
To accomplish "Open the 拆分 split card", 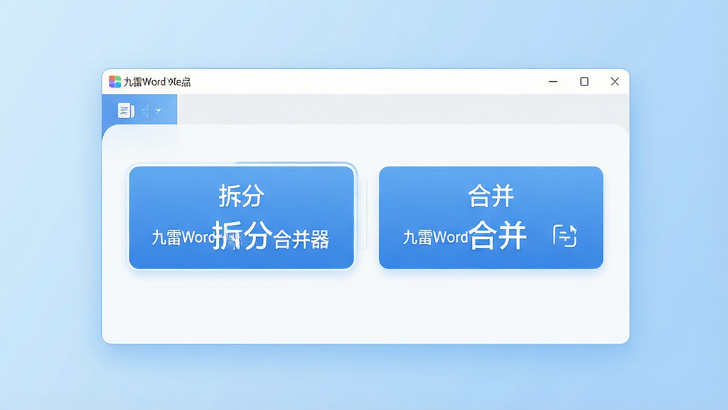I will point(242,218).
